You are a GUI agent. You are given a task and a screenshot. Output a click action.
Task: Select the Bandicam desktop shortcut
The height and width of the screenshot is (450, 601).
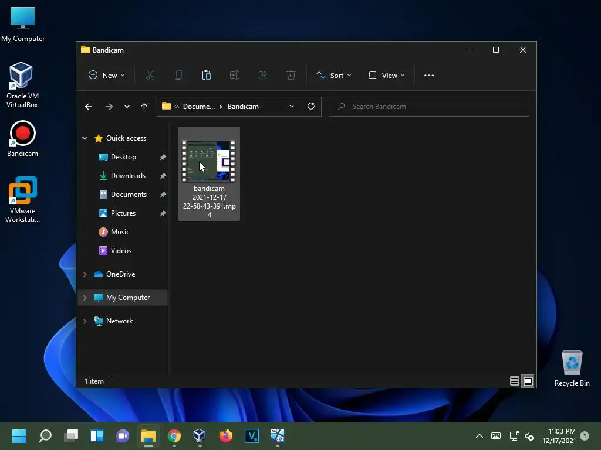pos(22,139)
